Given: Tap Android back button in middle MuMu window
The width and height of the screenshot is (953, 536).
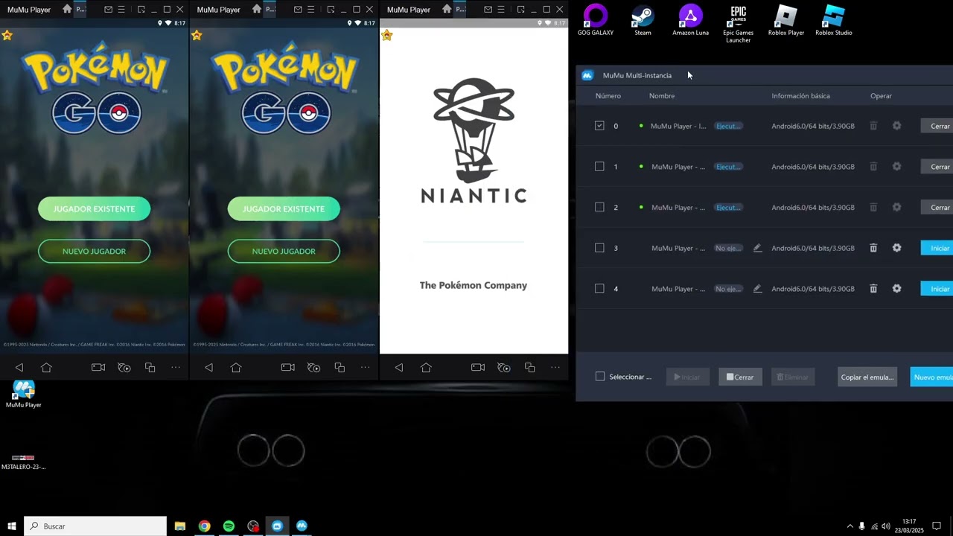Looking at the screenshot, I should click(x=209, y=368).
